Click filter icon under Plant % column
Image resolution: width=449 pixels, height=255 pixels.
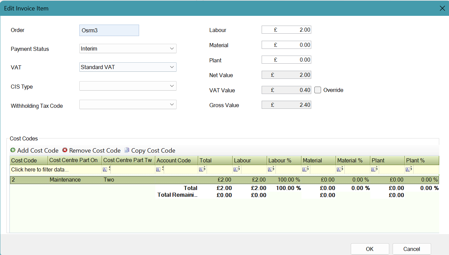pos(408,169)
